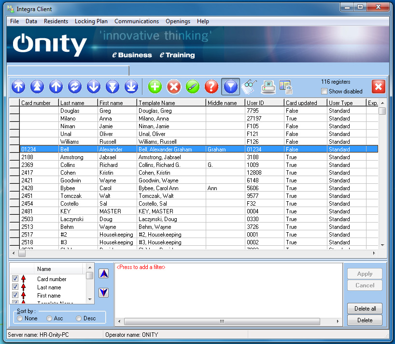Click the green edit pencil icon
395x344 pixels.
coord(193,87)
